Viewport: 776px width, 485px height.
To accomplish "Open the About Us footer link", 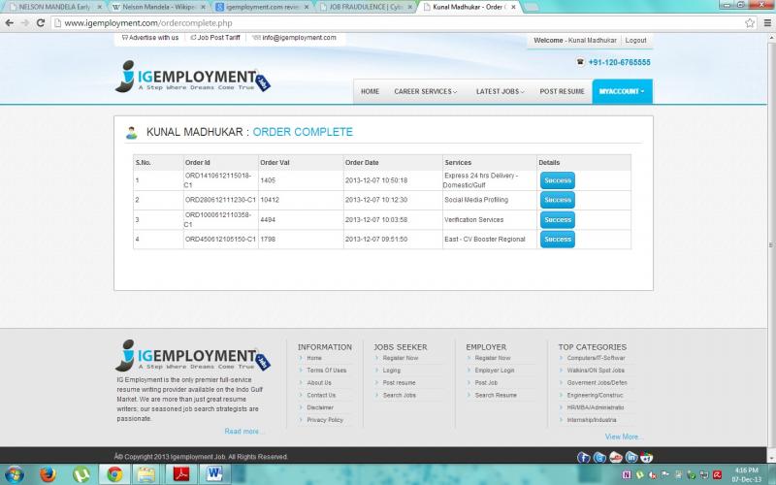I will [319, 382].
